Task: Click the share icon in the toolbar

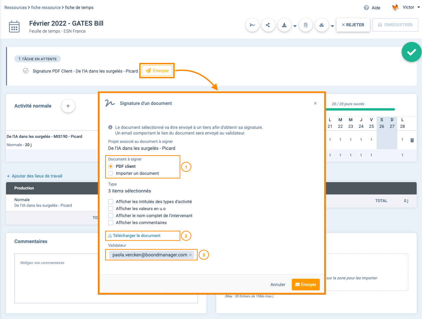Action: [268, 25]
